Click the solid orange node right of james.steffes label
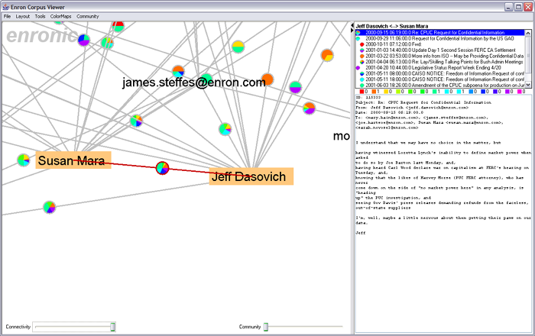535x336 pixels. pos(267,79)
